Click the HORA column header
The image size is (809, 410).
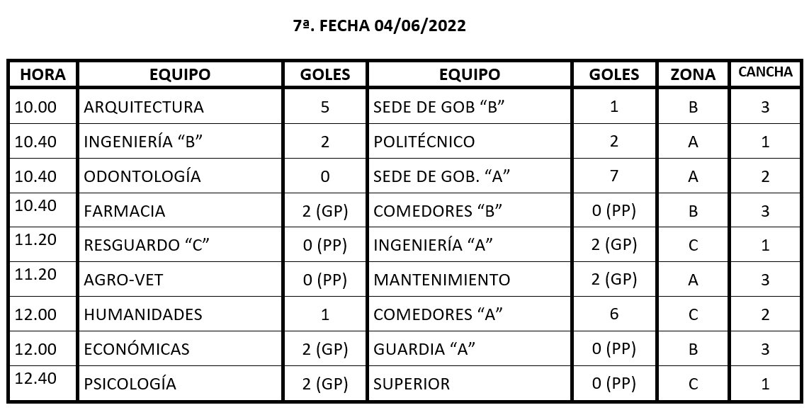(43, 74)
